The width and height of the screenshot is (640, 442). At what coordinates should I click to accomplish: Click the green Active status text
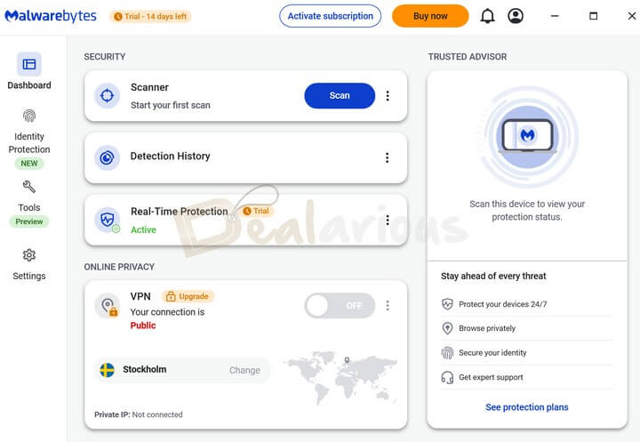click(x=143, y=229)
